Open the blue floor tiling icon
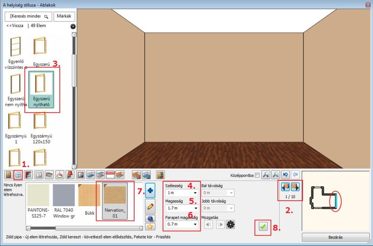373x246 pixels. [x=146, y=175]
